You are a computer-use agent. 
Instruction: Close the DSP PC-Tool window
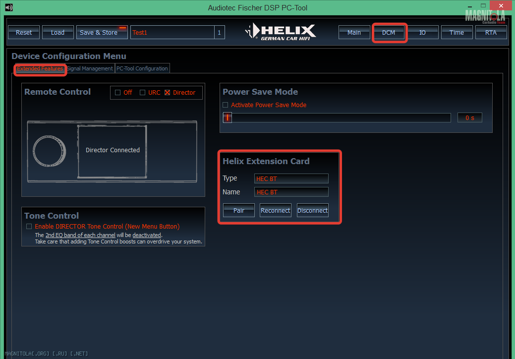(501, 5)
